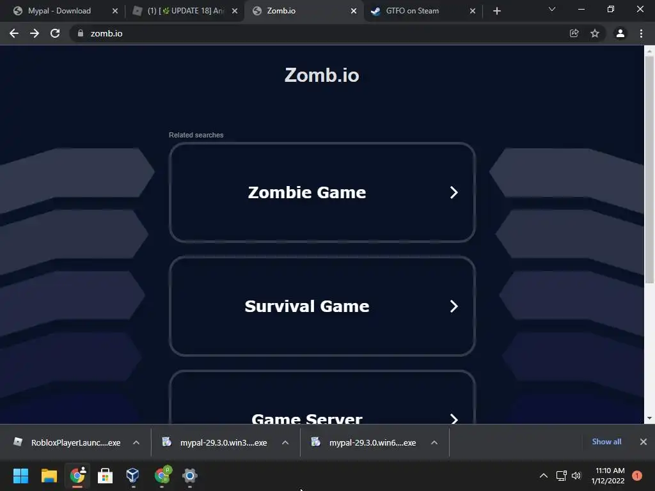The height and width of the screenshot is (491, 655).
Task: Open Chrome three-dot menu
Action: click(641, 33)
